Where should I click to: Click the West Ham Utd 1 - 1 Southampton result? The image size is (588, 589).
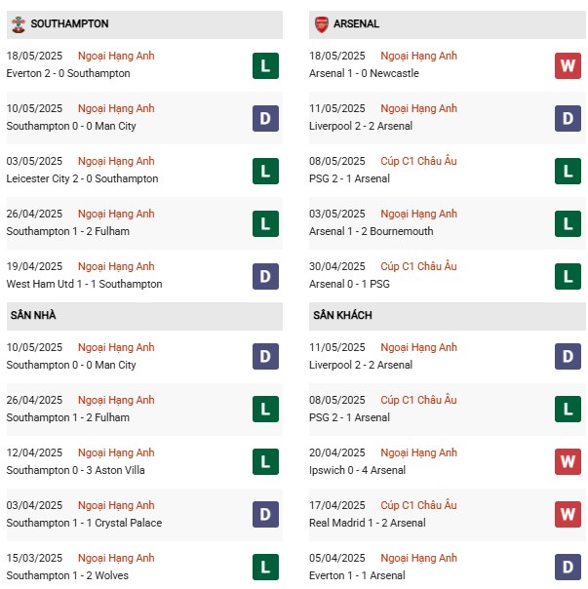tap(84, 284)
